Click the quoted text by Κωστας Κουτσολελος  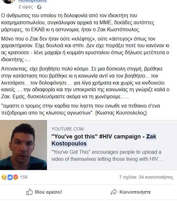[x=81, y=109]
